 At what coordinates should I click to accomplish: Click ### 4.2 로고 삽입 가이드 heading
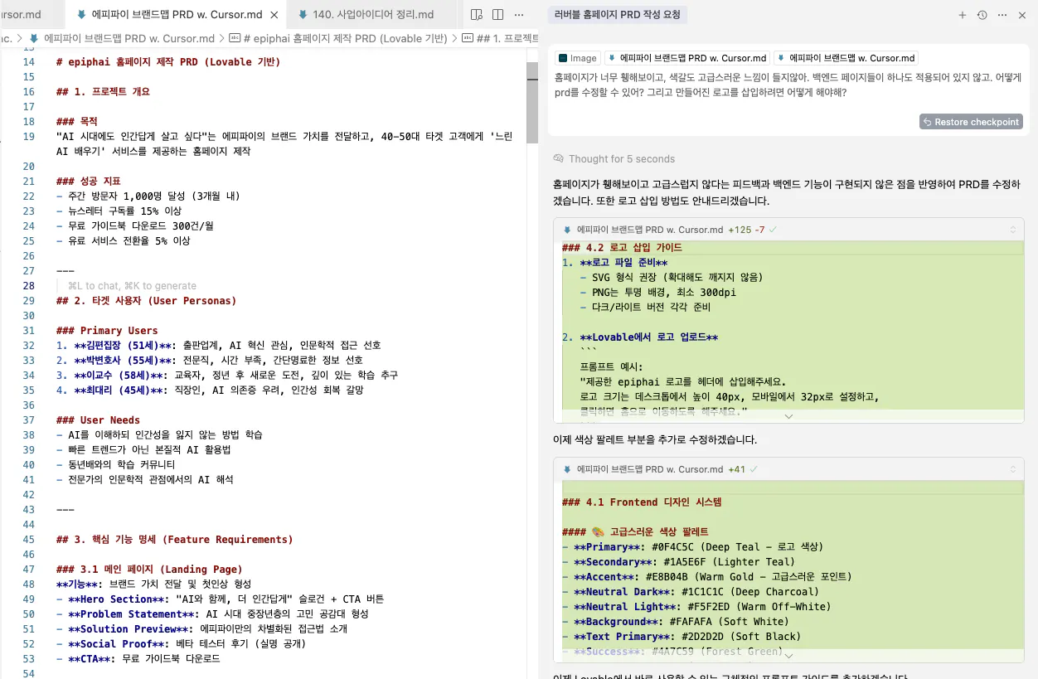(x=622, y=247)
